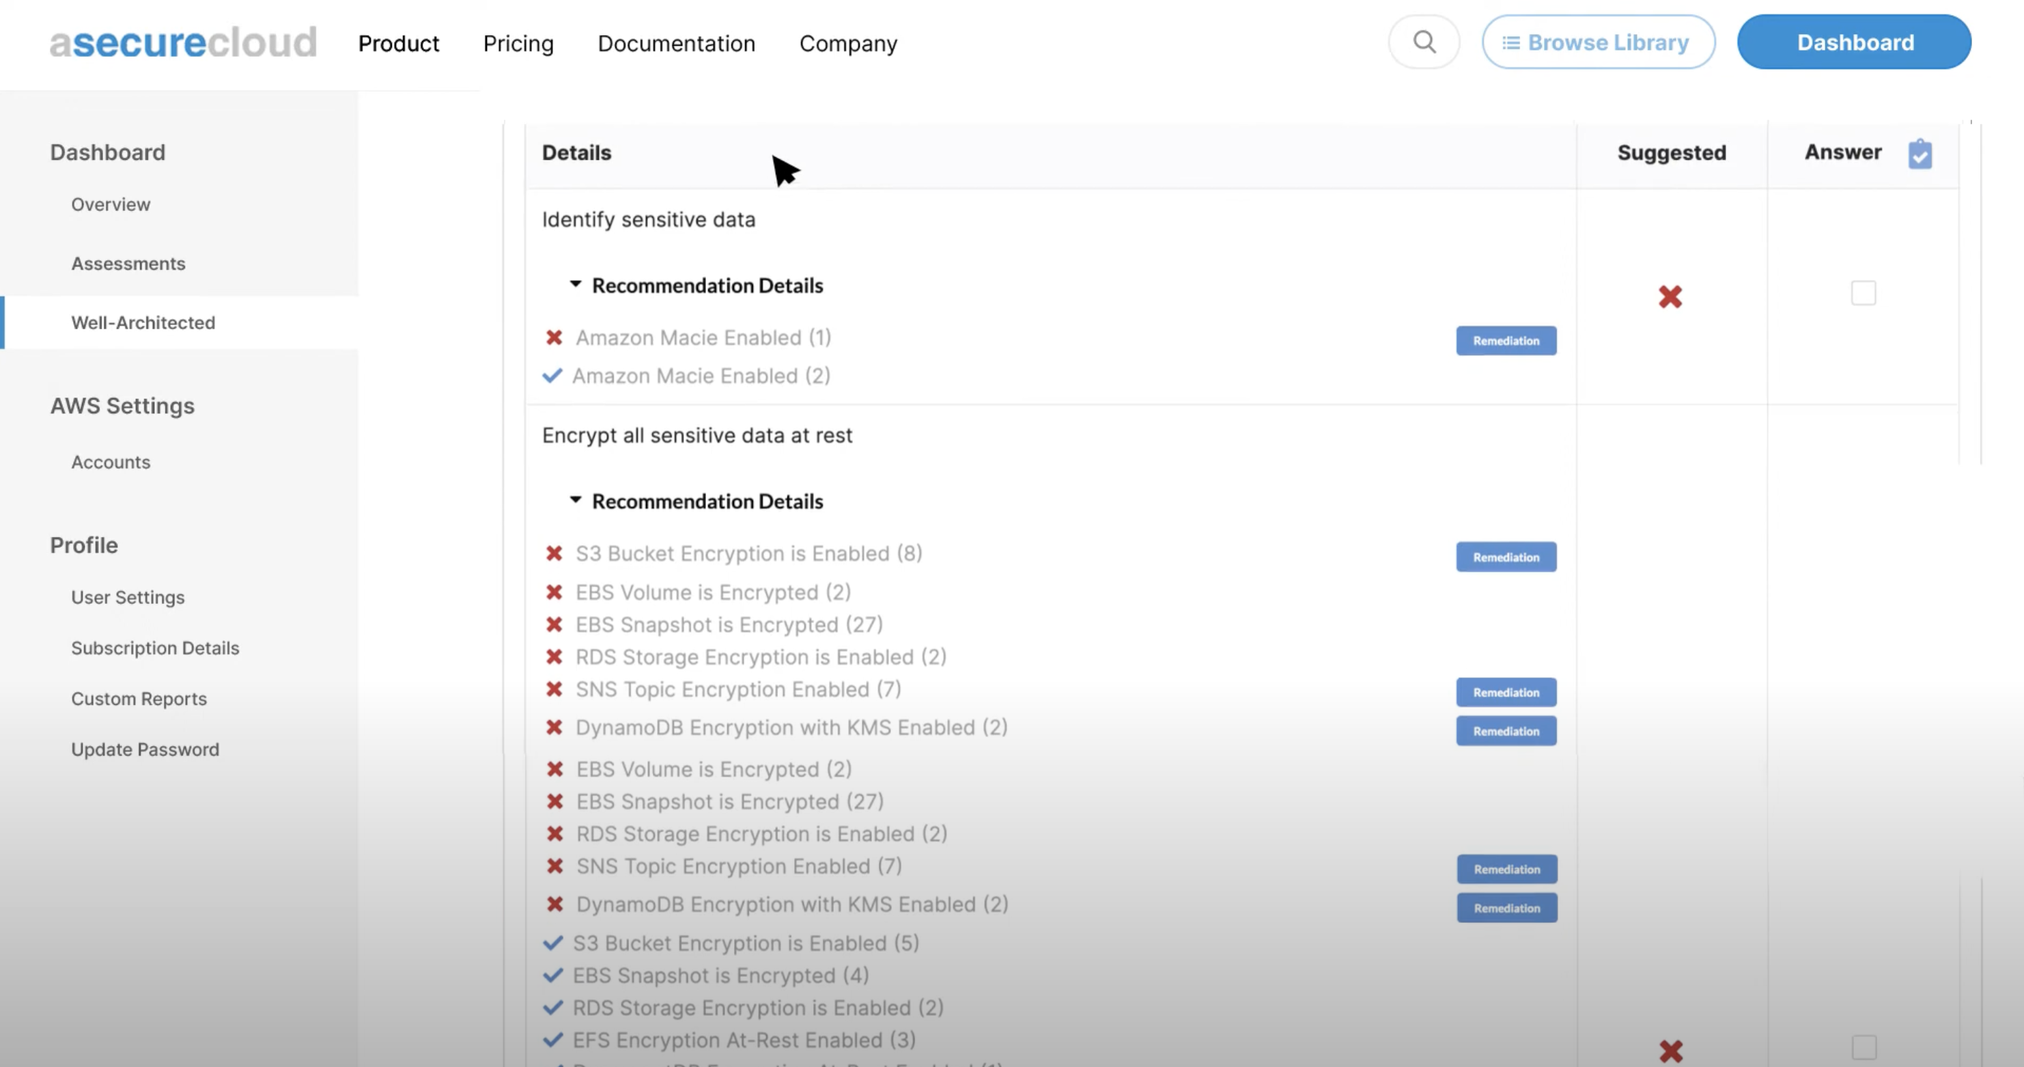Click the red X beside S3 Bucket Encryption is Enabled (8)
Image resolution: width=2024 pixels, height=1067 pixels.
554,553
